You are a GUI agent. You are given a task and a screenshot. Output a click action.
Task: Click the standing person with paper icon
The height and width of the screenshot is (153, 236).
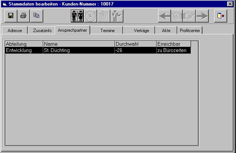click(x=117, y=16)
